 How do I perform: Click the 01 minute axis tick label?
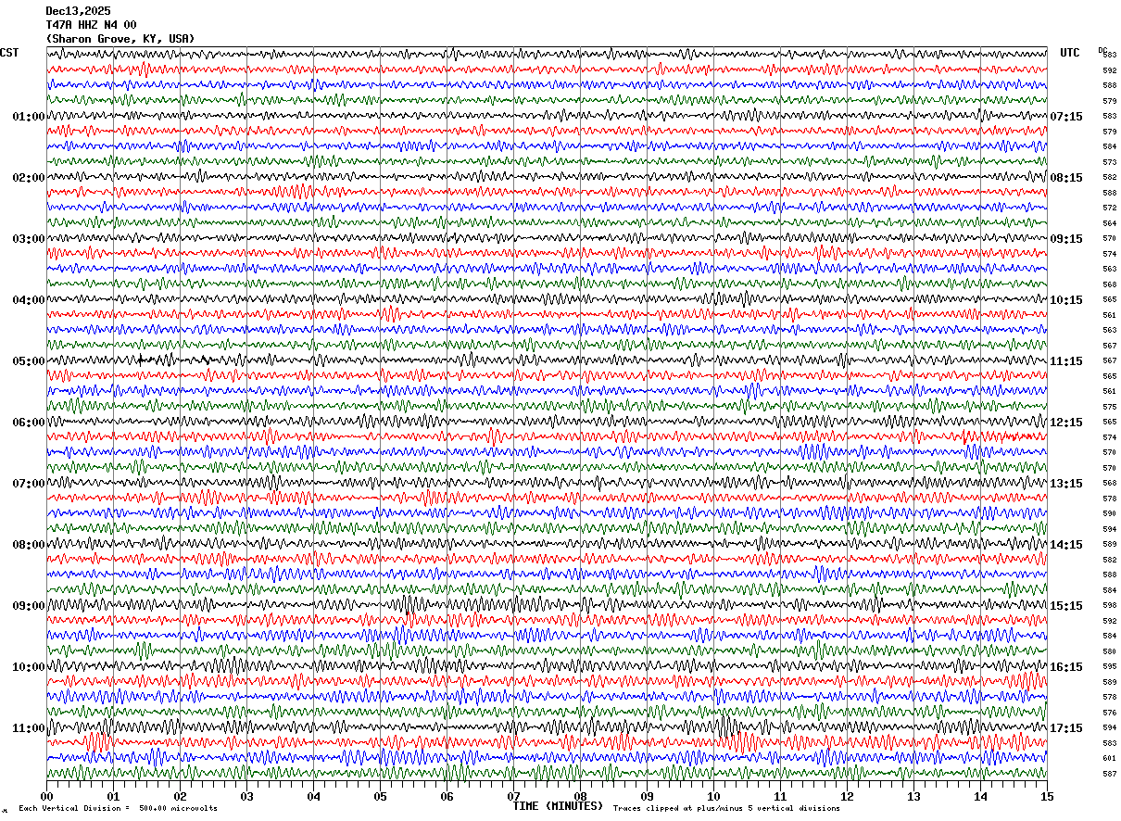coord(113,797)
